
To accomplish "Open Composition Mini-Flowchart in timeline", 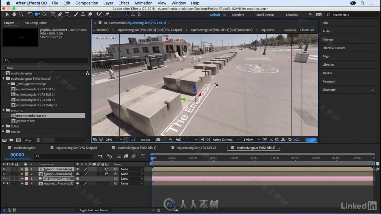I will (x=100, y=156).
